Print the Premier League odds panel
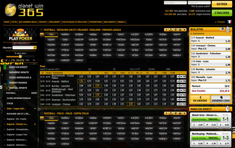Image resolution: width=235 pixels, height=148 pixels. coord(180,30)
